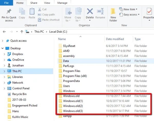
Task: Select Copy path in the ribbon
Action: (46, 15)
